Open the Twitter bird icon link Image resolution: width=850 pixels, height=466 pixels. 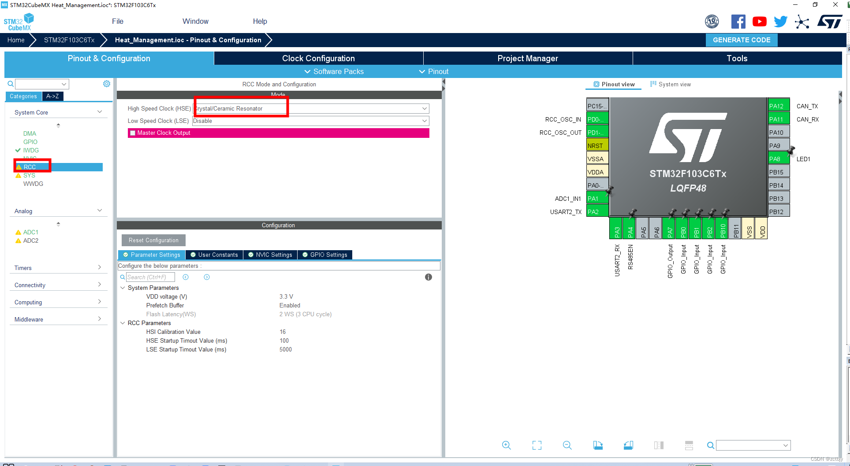pyautogui.click(x=780, y=22)
